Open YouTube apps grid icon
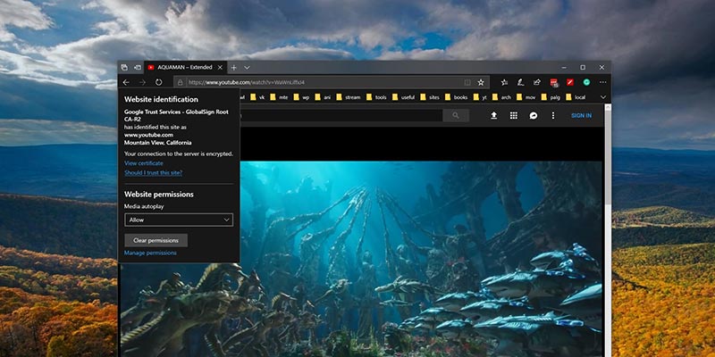 pos(514,115)
